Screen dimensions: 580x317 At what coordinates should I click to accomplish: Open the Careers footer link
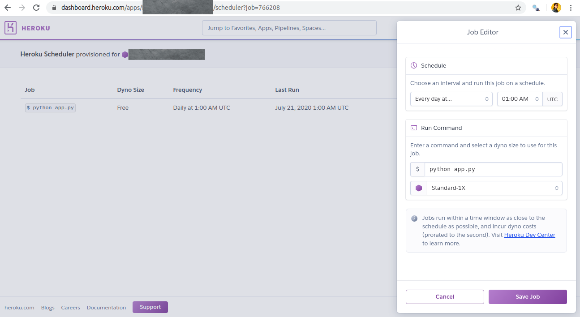pos(70,308)
